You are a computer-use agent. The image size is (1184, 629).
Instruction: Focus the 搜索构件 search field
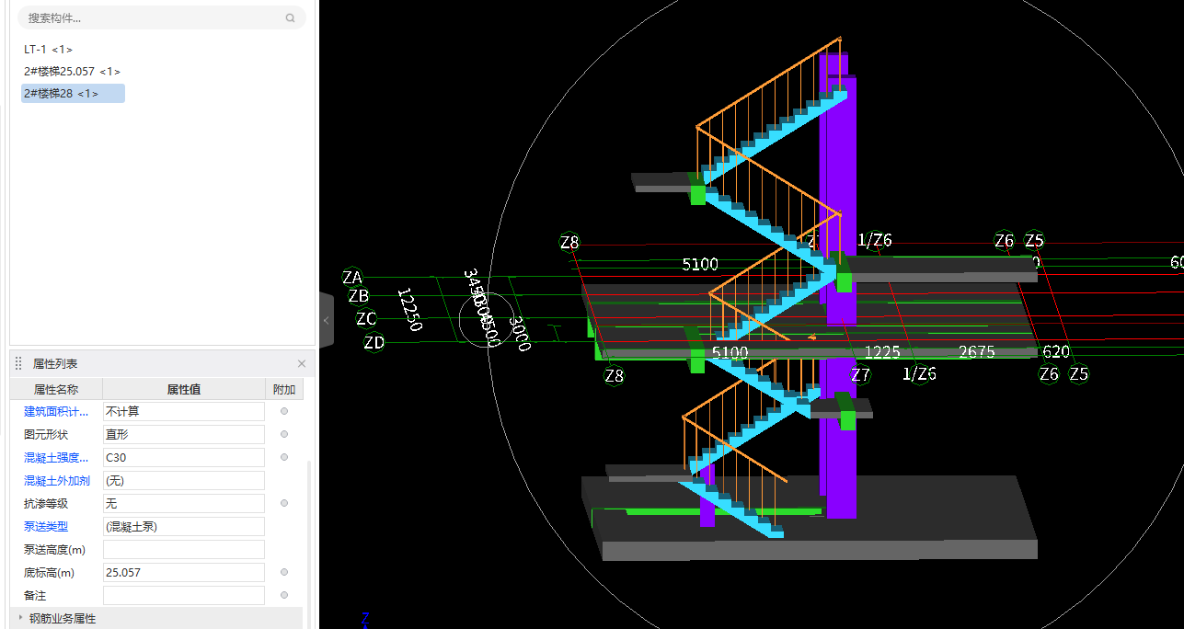click(x=162, y=17)
